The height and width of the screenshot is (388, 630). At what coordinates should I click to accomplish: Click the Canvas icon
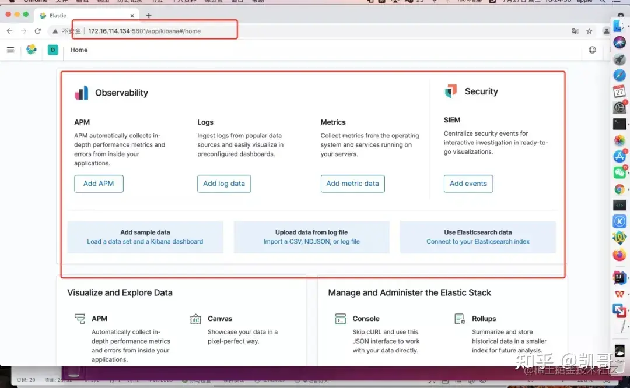pyautogui.click(x=195, y=319)
